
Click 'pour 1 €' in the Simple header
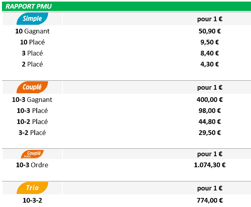pyautogui.click(x=210, y=18)
